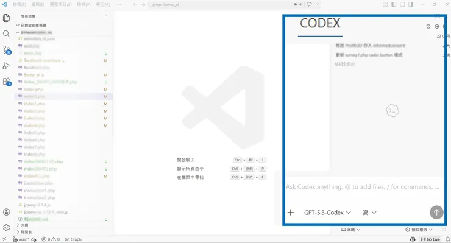The image size is (451, 243).
Task: Open the menu bar overflow ellipsis
Action: pyautogui.click(x=119, y=5)
